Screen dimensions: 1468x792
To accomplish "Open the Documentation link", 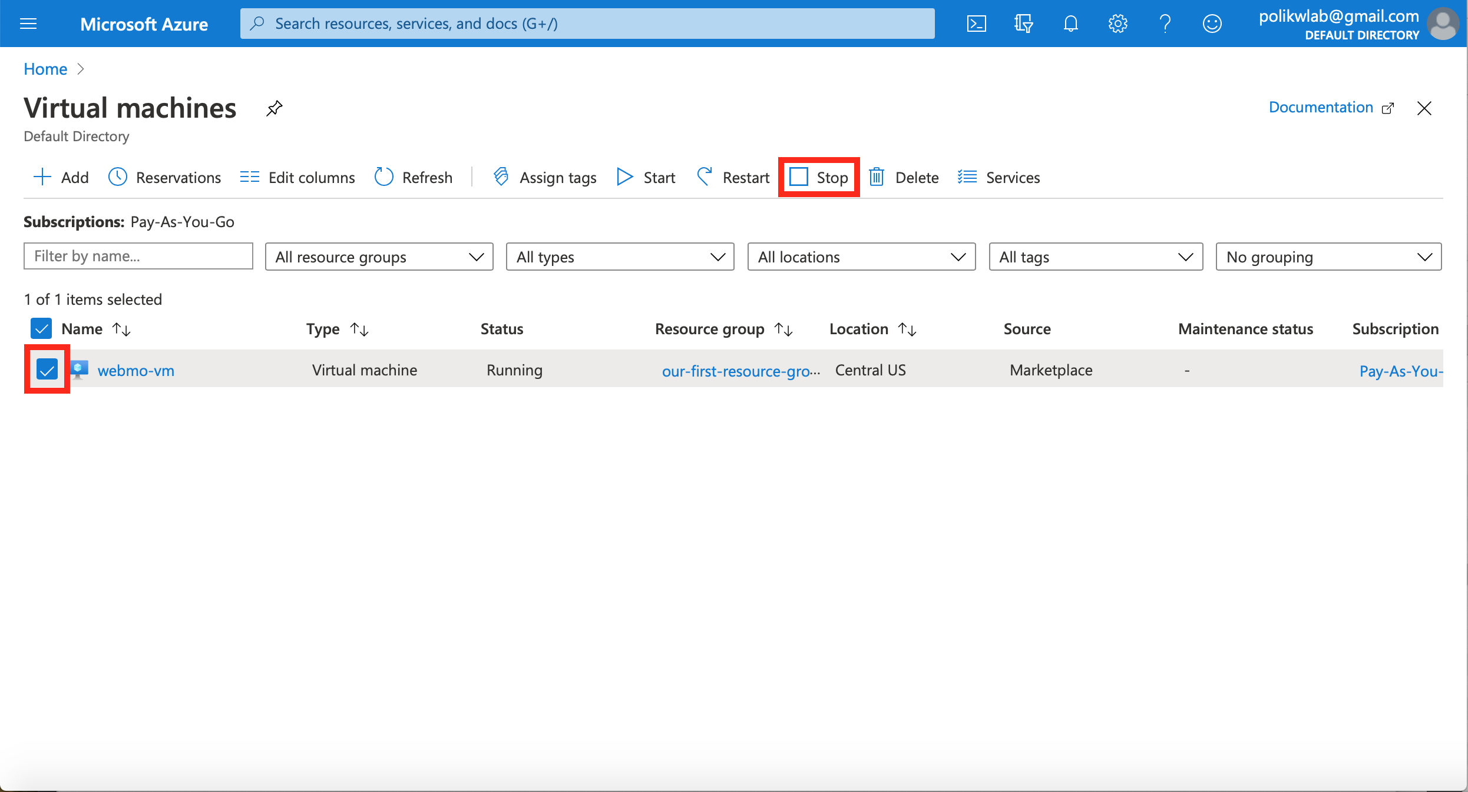I will coord(1320,107).
